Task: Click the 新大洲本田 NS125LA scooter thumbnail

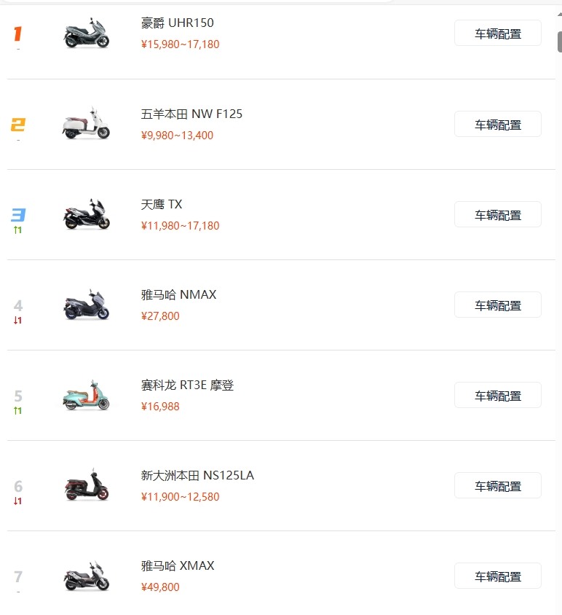Action: click(x=86, y=485)
